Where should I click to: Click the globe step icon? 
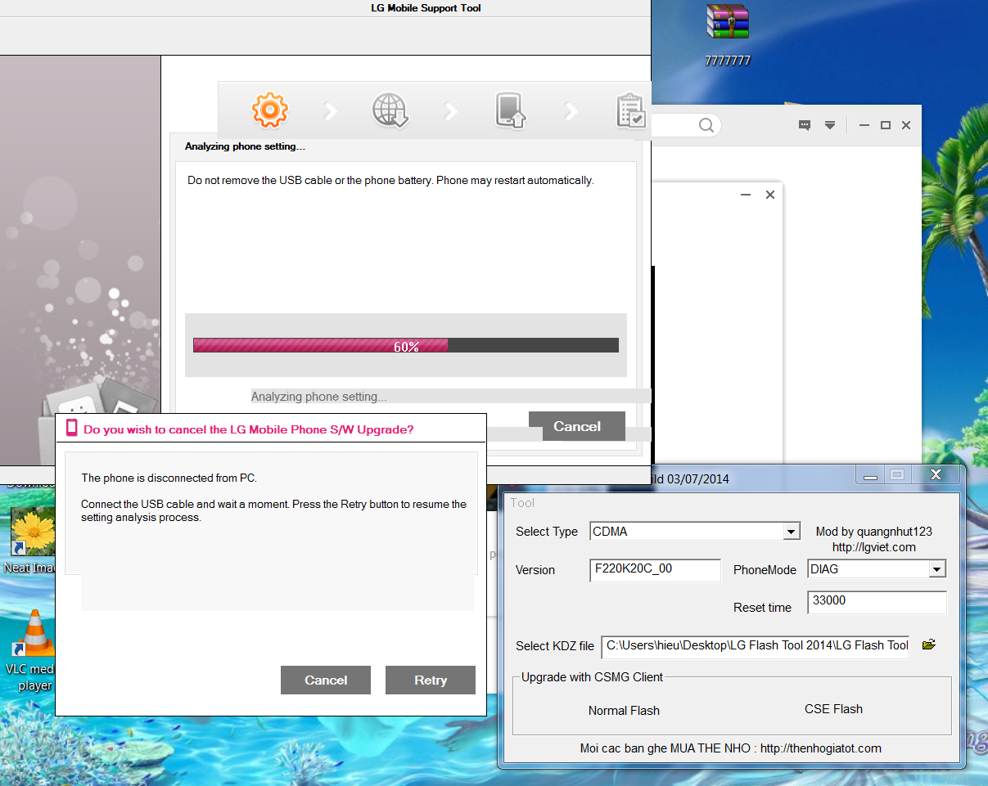(390, 110)
